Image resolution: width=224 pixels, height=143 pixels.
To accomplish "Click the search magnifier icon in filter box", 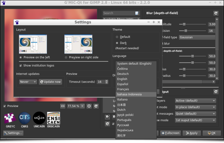I will pos(137,13).
